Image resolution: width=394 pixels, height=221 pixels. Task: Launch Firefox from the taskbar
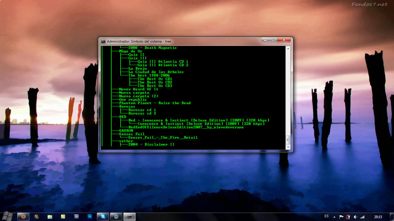23,216
